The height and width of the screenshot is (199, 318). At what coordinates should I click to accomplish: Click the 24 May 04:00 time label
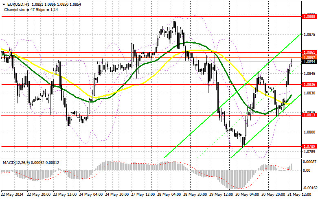pos(91,195)
